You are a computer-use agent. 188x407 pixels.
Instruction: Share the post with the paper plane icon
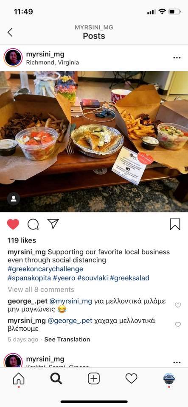pos(53,224)
